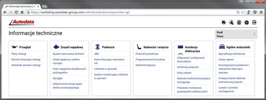
Task: Open the calculator icon
Action: [239, 22]
